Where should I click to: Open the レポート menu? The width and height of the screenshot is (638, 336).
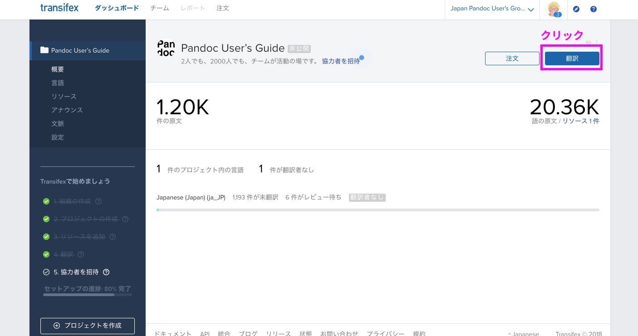[x=193, y=8]
